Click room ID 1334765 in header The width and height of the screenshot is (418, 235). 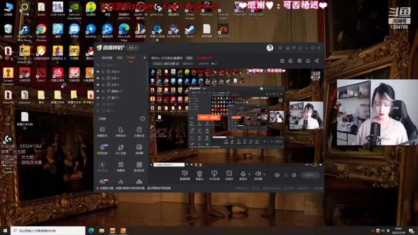tap(203, 64)
